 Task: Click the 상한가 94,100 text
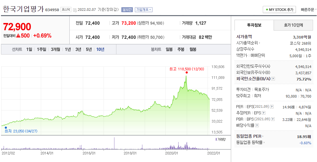[150, 23]
